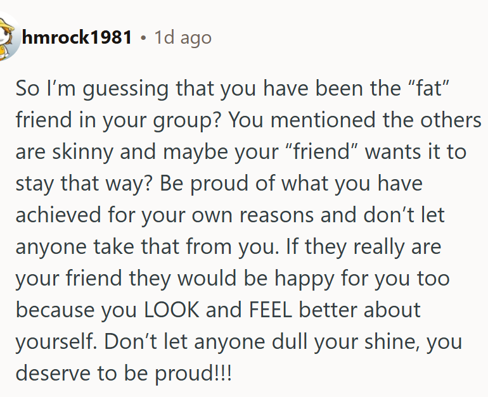Click the "1d ago" comment timestamp
The height and width of the screenshot is (397, 488).
(x=183, y=37)
